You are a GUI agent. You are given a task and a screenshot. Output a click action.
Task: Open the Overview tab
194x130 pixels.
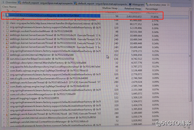(9, 2)
